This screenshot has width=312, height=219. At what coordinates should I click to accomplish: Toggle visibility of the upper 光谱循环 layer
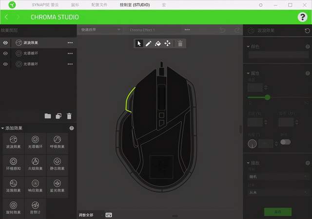point(5,53)
